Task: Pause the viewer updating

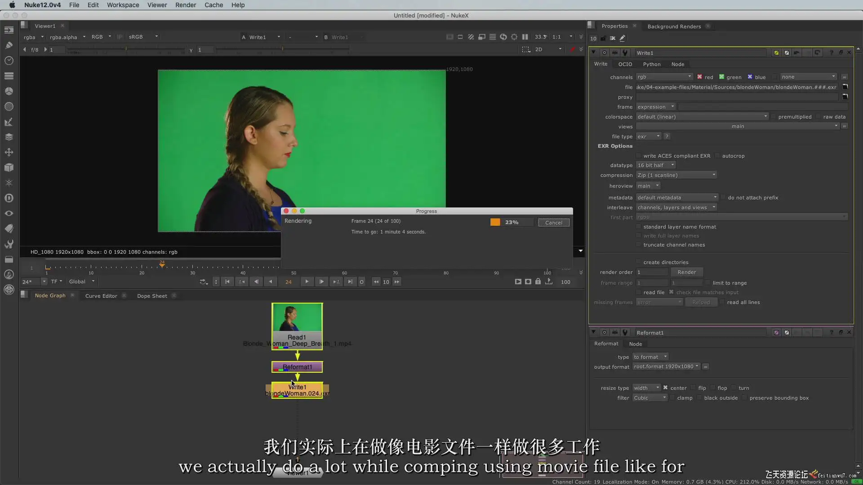Action: click(x=525, y=37)
